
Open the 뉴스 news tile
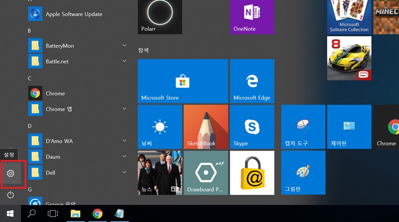click(x=160, y=173)
